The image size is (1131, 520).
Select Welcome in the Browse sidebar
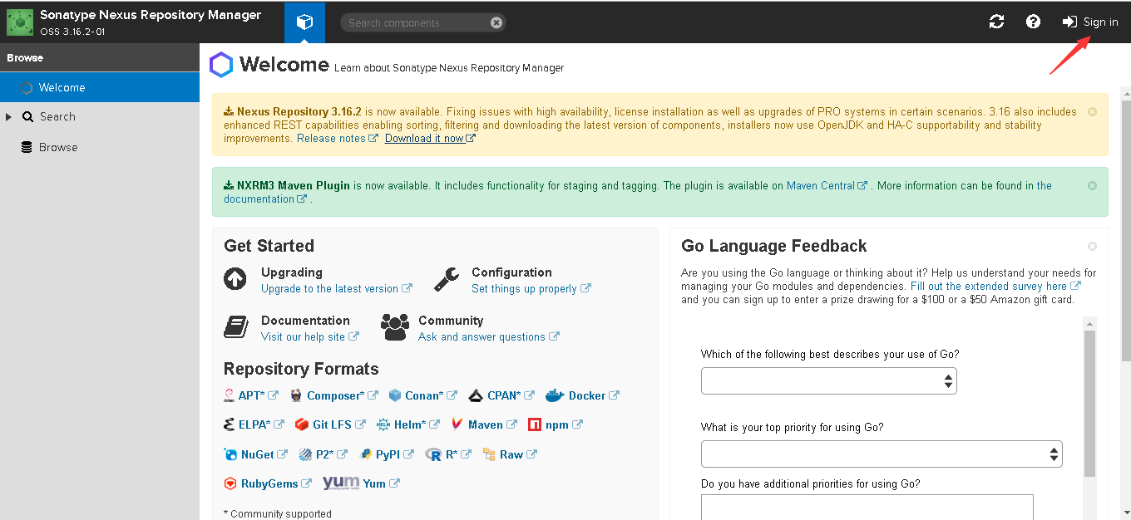pyautogui.click(x=100, y=87)
